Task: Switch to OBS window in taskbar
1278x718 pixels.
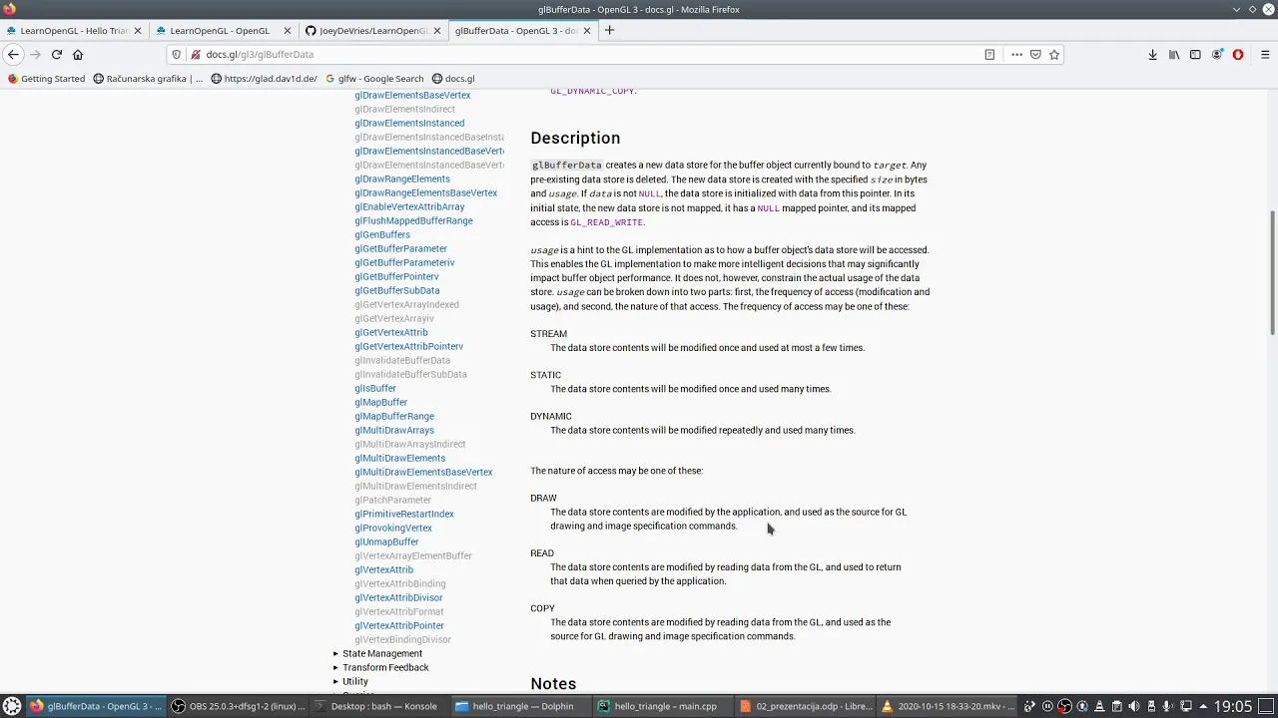Action: pyautogui.click(x=237, y=706)
